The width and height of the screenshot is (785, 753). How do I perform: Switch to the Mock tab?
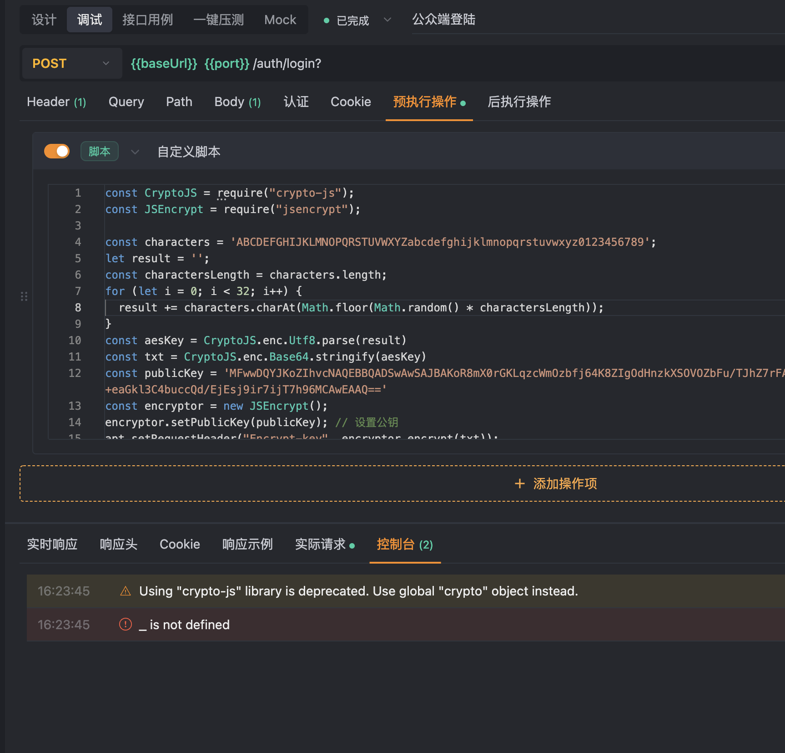pos(280,20)
